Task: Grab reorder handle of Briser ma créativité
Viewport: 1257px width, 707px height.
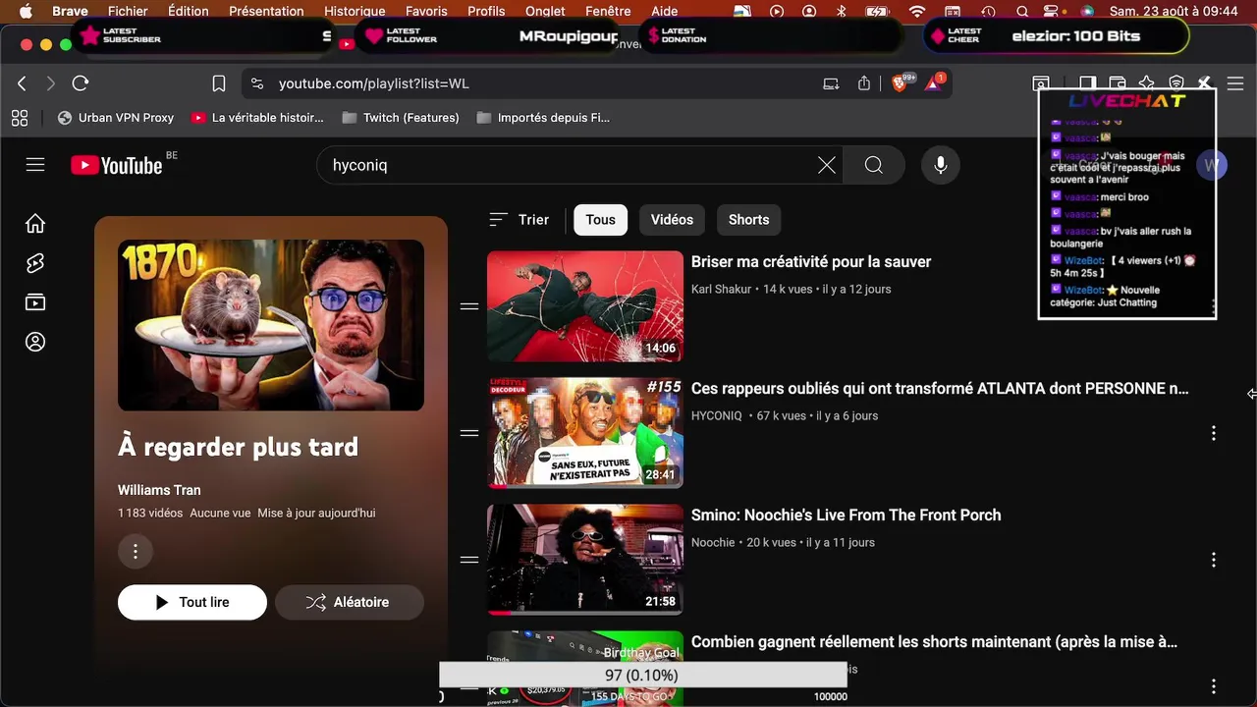Action: 469,306
